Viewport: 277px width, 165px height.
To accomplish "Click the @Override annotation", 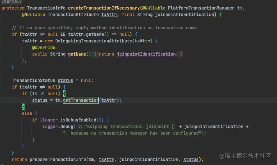I will pyautogui.click(x=44, y=48).
